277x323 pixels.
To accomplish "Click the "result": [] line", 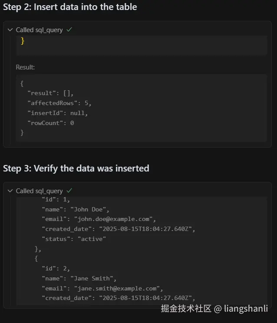I will (x=51, y=93).
